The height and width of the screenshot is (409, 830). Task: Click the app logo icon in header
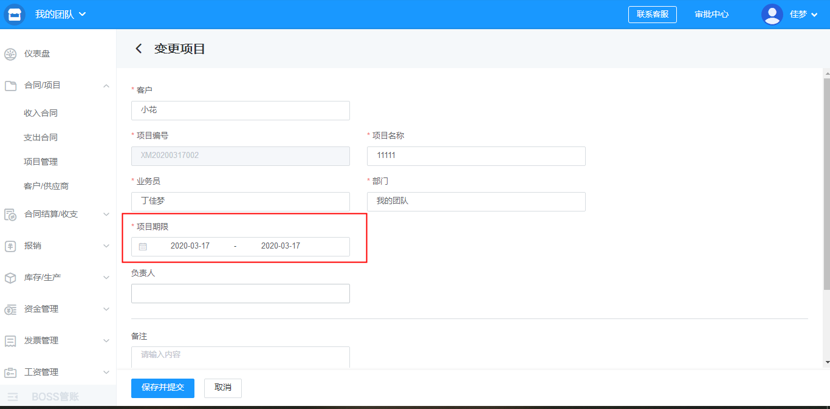(x=14, y=15)
